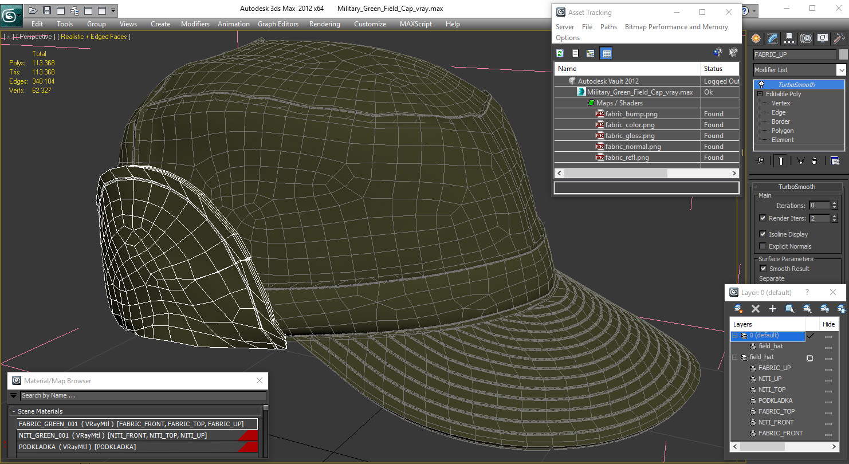This screenshot has width=849, height=464.
Task: Click Create New Layer icon in Layer window
Action: (x=738, y=309)
